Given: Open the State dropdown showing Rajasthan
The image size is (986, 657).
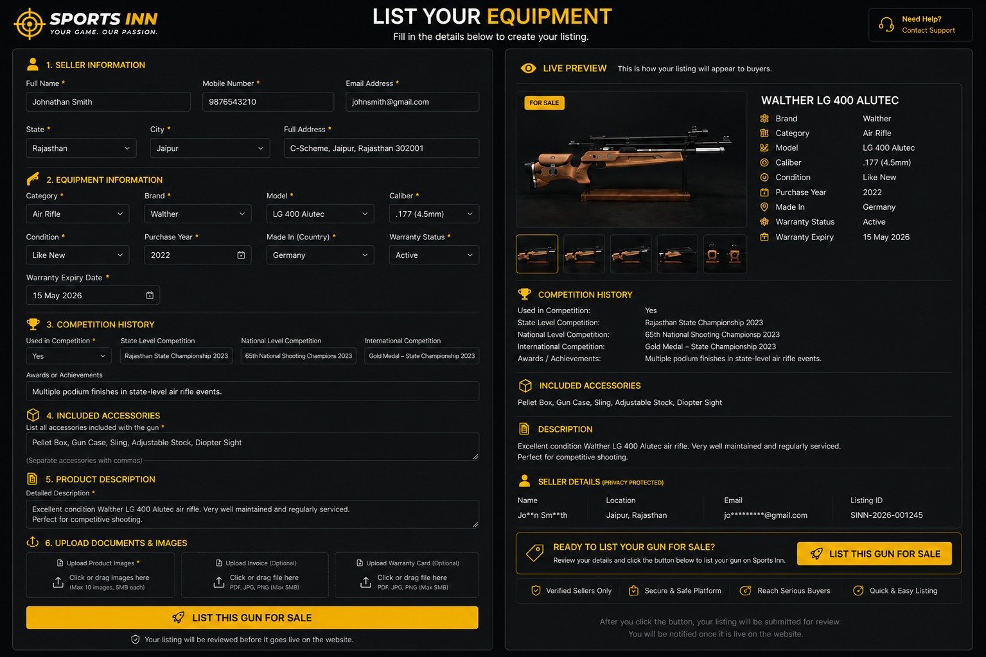Looking at the screenshot, I should [x=81, y=148].
